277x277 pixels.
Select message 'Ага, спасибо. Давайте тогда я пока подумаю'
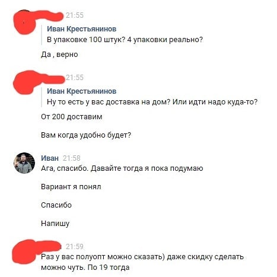pos(122,168)
